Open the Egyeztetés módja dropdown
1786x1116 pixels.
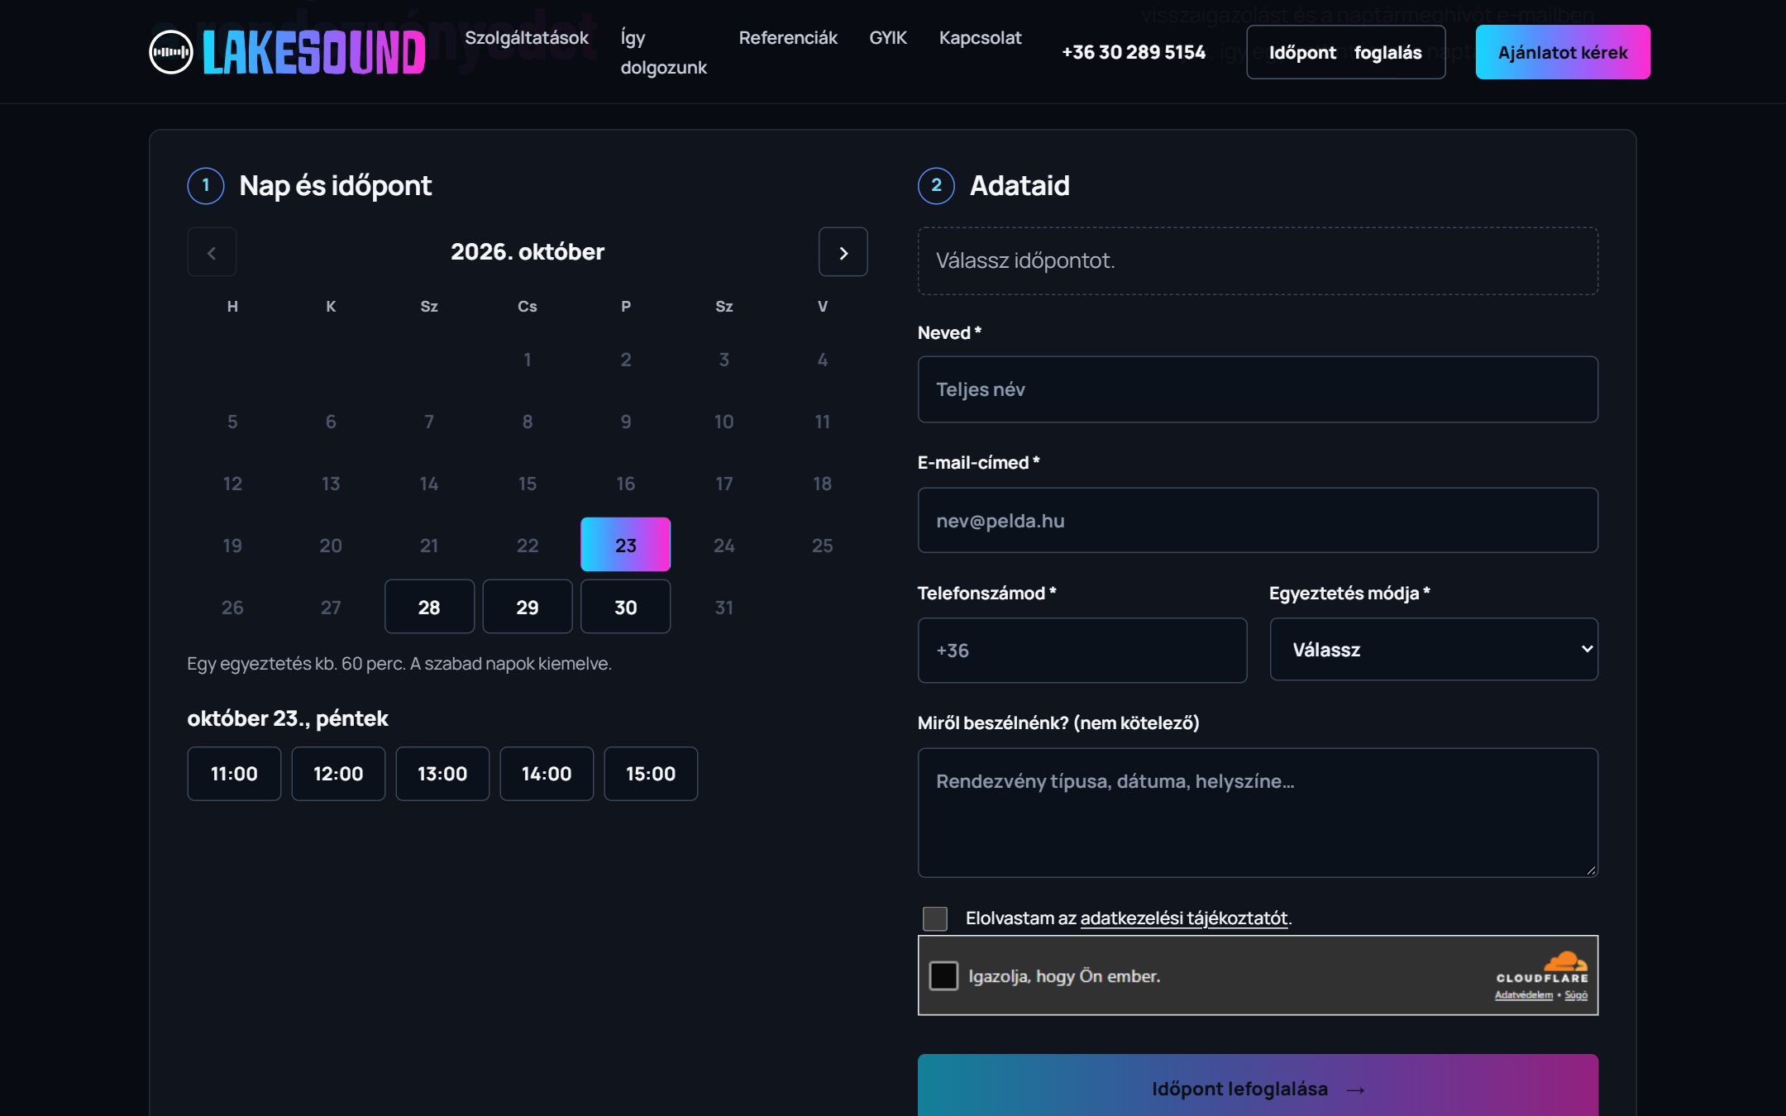(1434, 650)
